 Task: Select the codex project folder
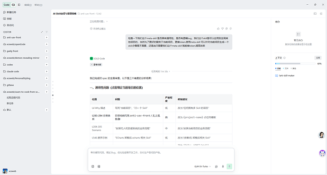click(x=8, y=65)
